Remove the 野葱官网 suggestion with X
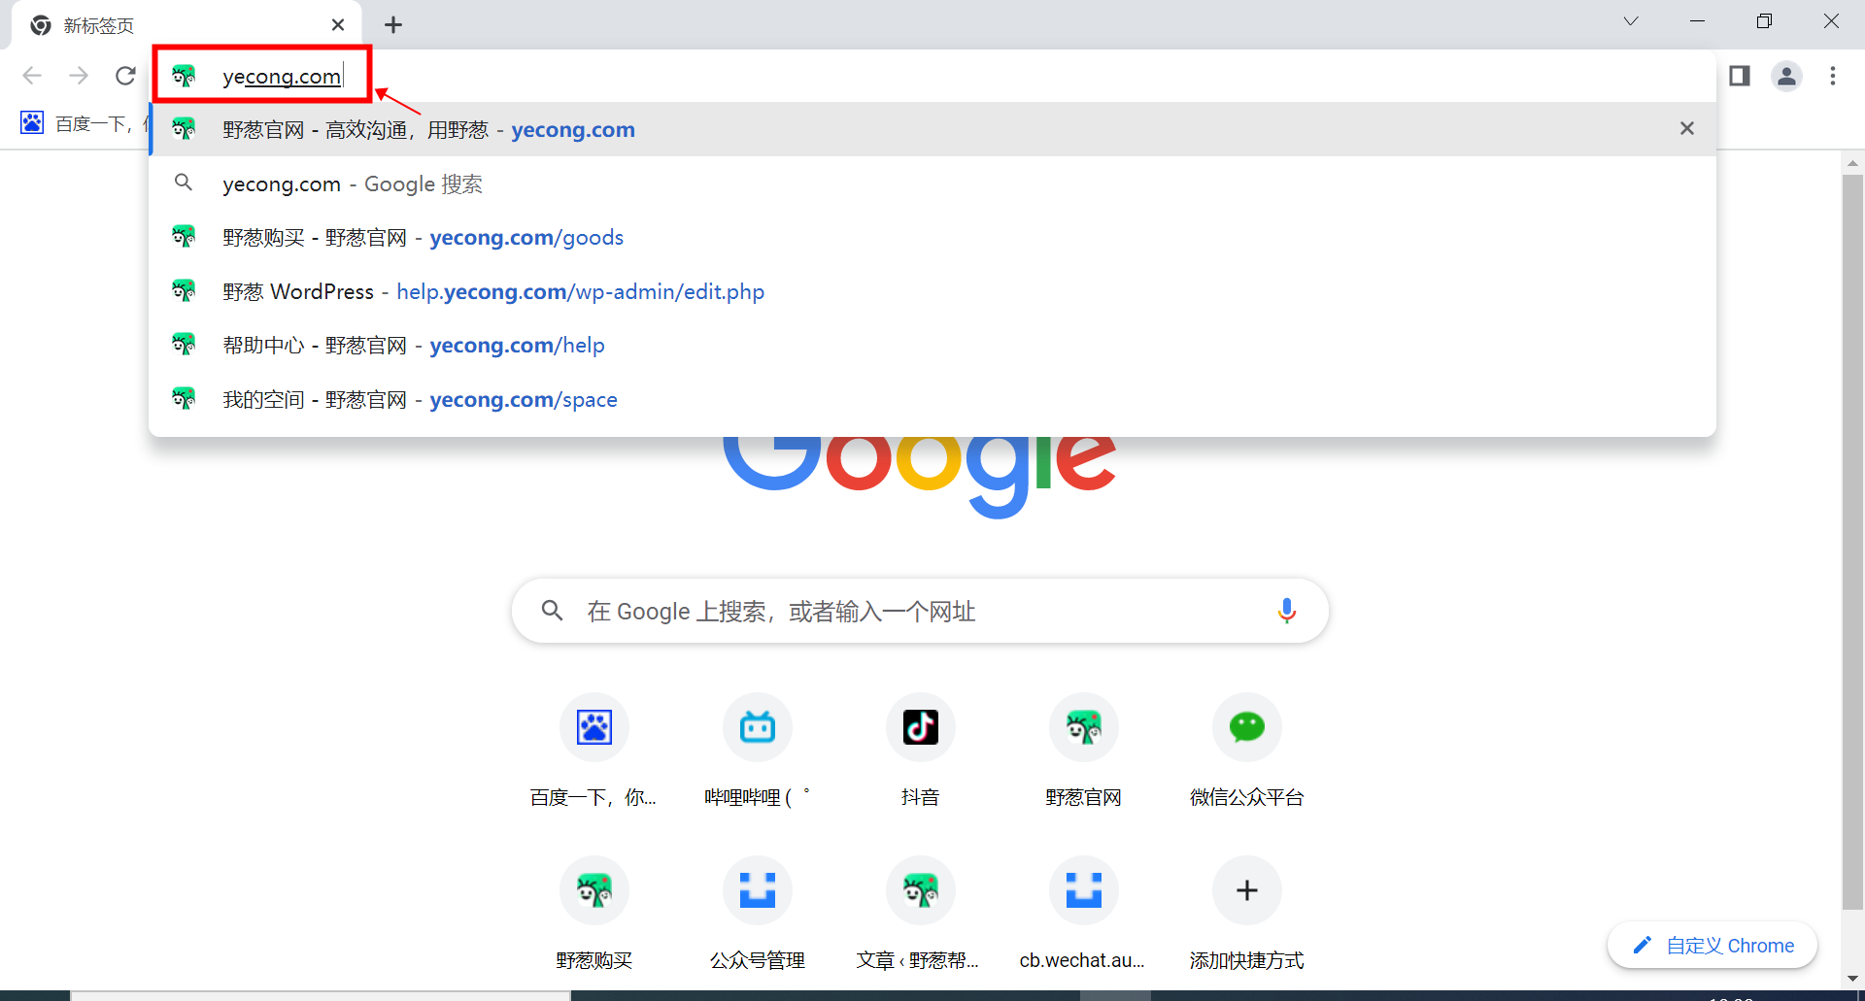 [x=1687, y=128]
